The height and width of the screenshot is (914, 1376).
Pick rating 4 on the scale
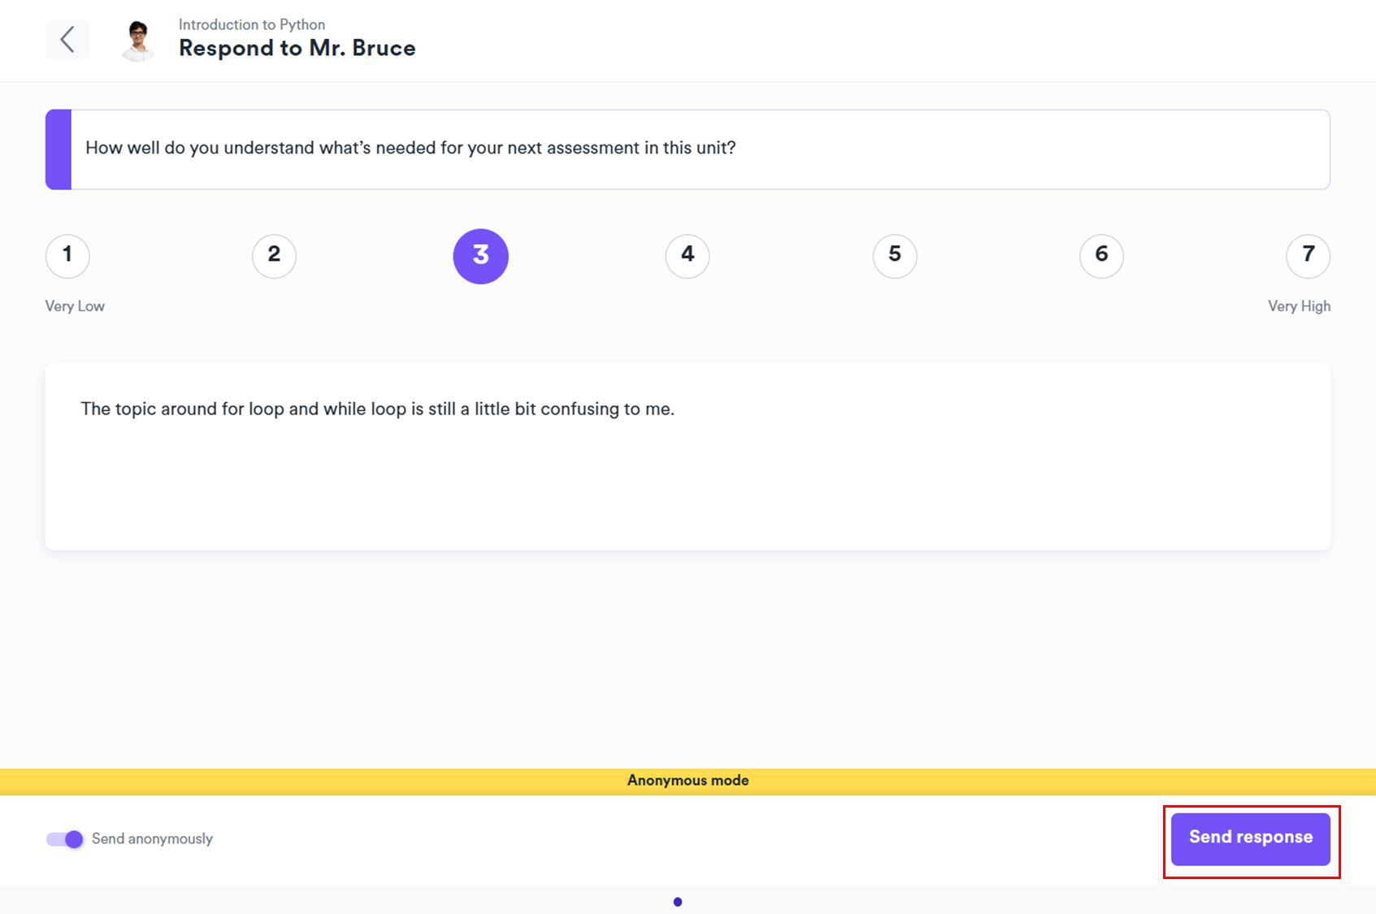point(688,255)
